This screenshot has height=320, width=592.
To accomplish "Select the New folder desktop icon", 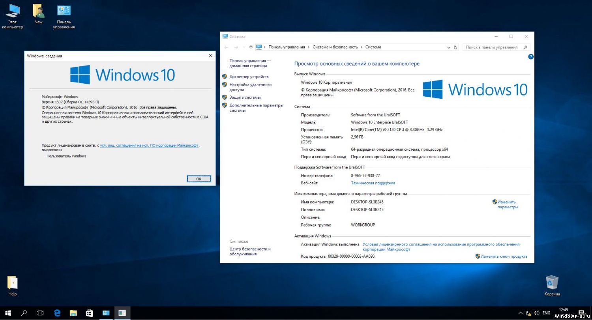I will click(38, 14).
